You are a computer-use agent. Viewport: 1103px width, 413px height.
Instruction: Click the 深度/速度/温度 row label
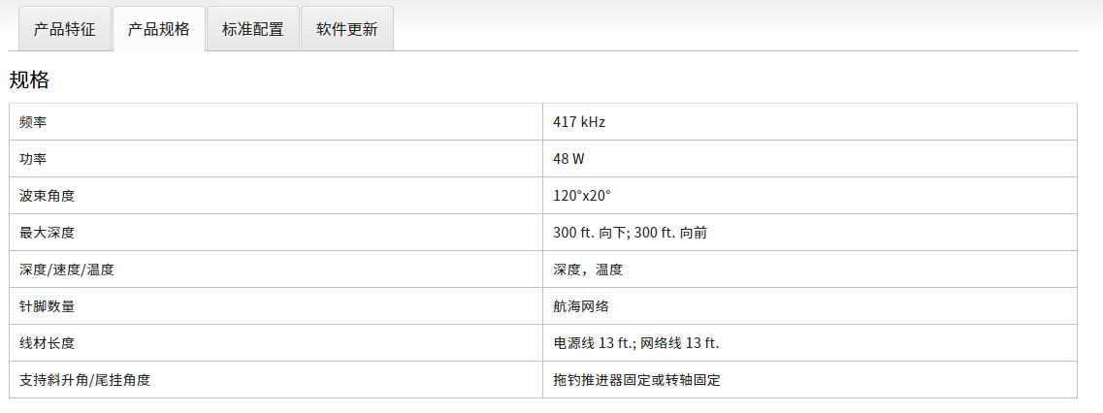[x=67, y=270]
